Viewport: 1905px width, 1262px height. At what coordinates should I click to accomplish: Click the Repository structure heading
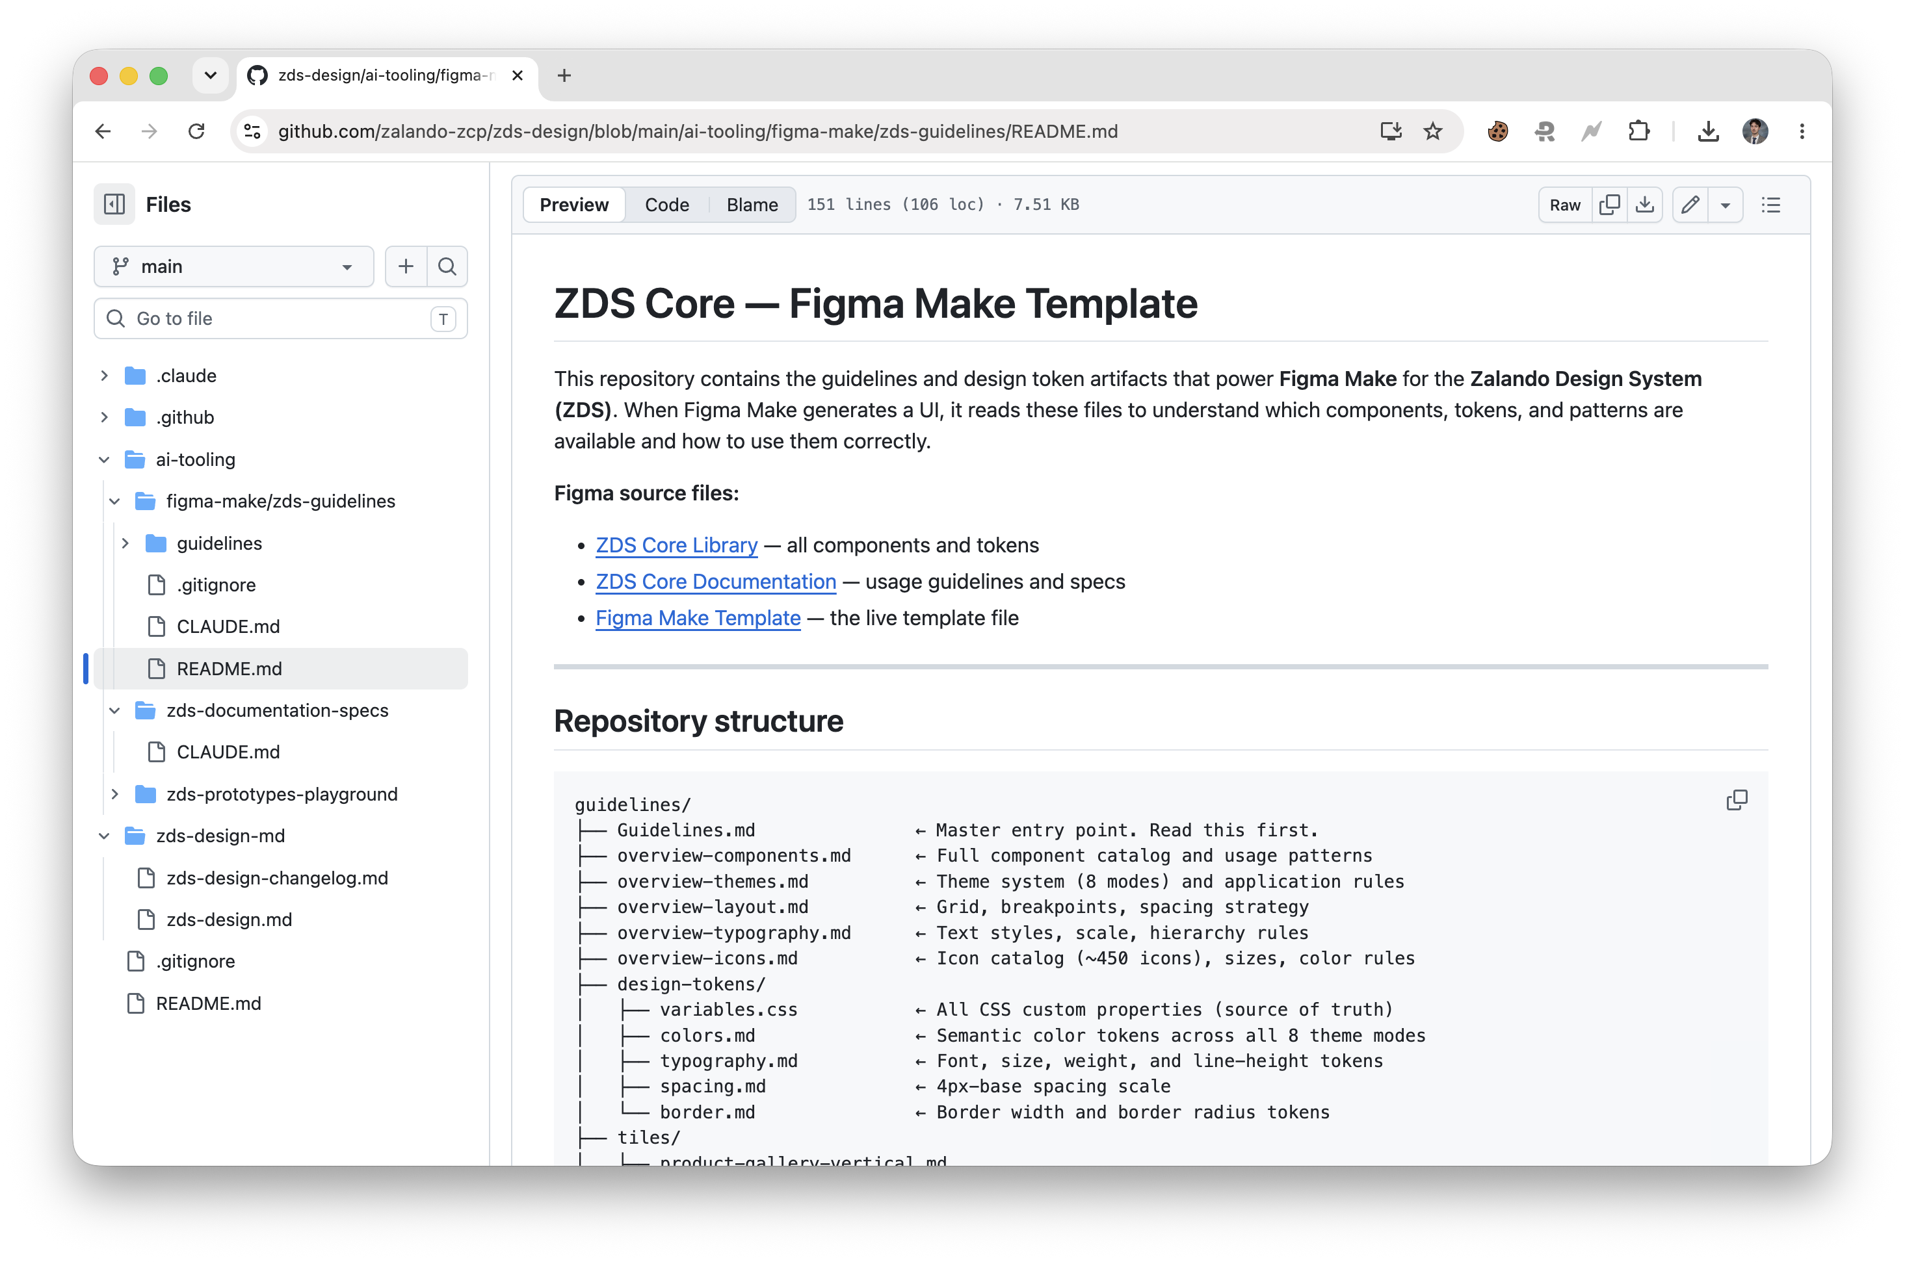point(698,722)
